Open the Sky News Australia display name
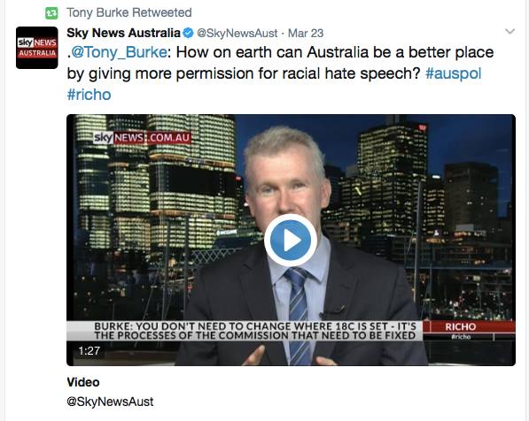Screen dimensions: 529x421 (x=123, y=33)
